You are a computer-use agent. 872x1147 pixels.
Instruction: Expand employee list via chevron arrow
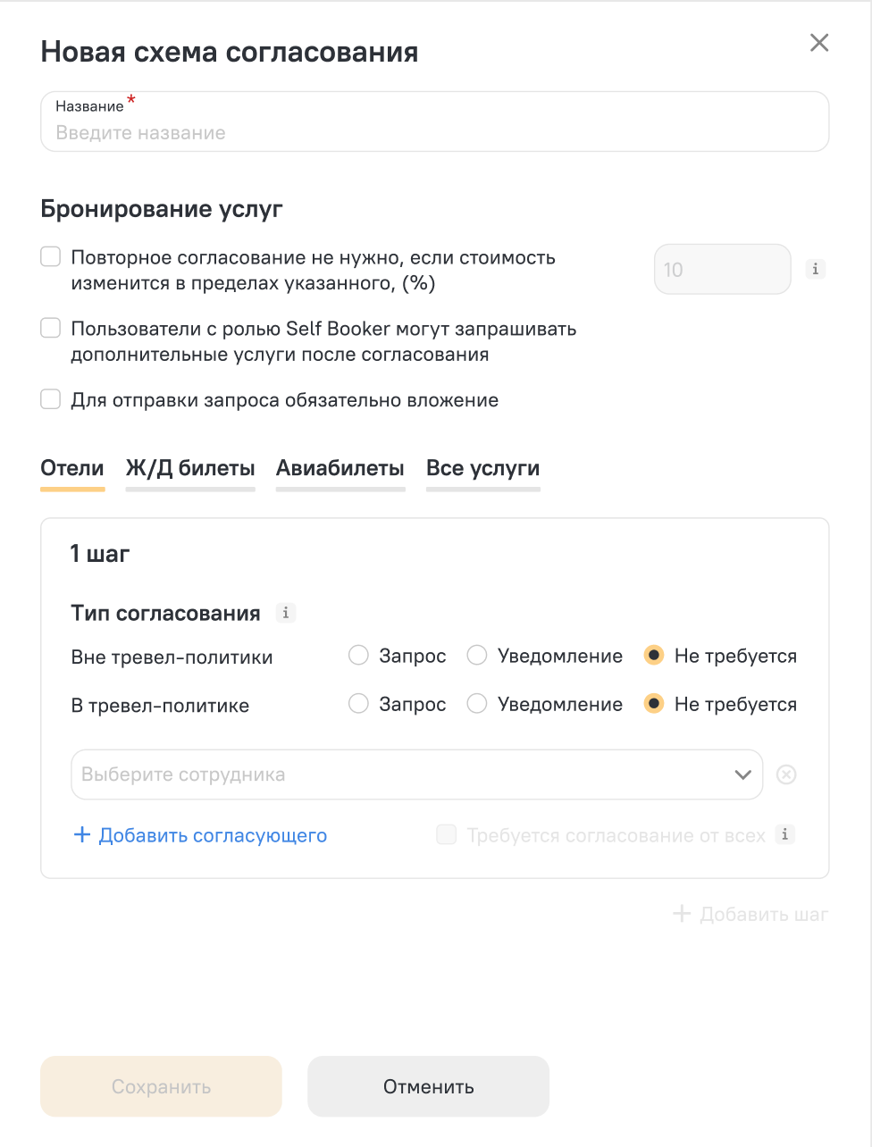click(742, 774)
